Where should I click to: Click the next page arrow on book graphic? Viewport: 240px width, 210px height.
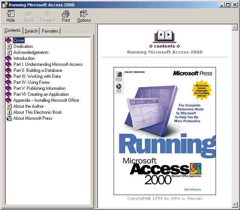[x=168, y=35]
